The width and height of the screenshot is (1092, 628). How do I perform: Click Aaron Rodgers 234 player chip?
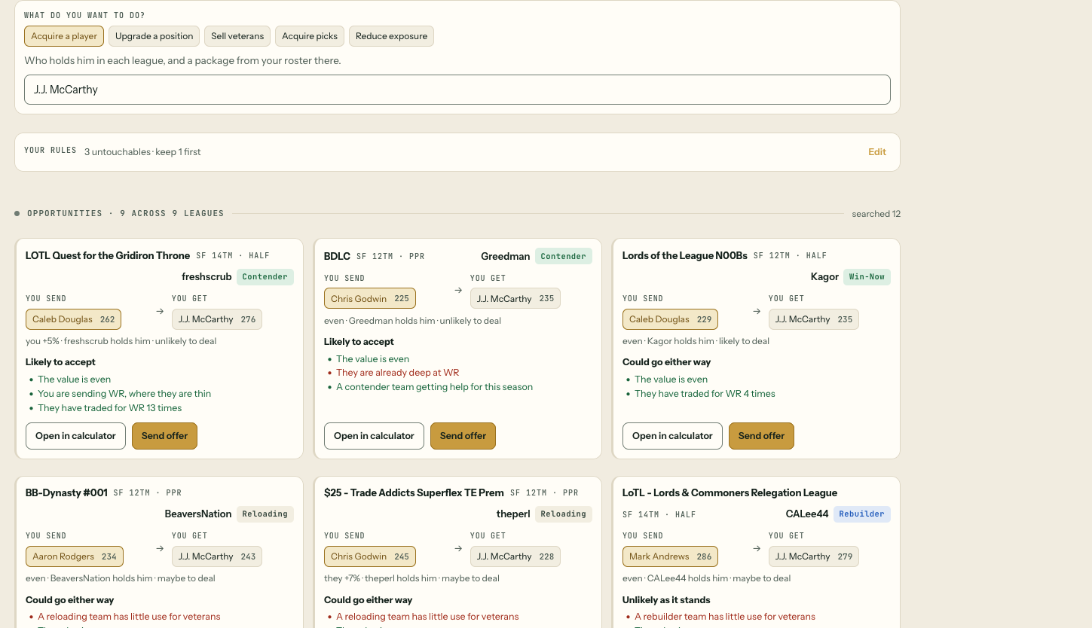coord(74,556)
